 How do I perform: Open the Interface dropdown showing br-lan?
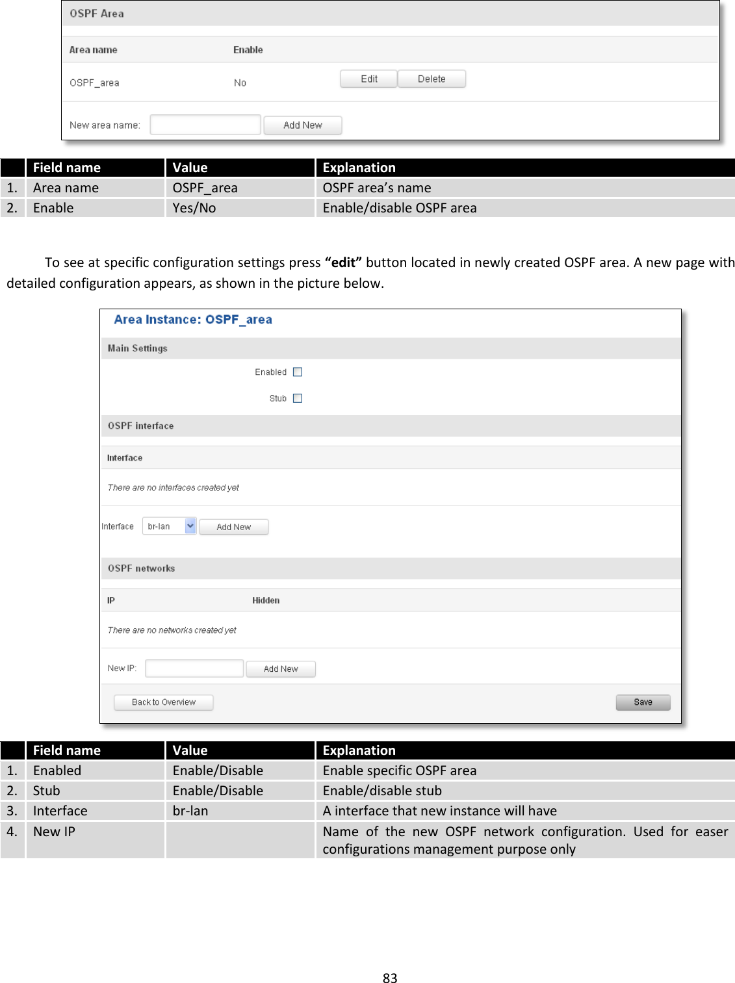coord(168,526)
